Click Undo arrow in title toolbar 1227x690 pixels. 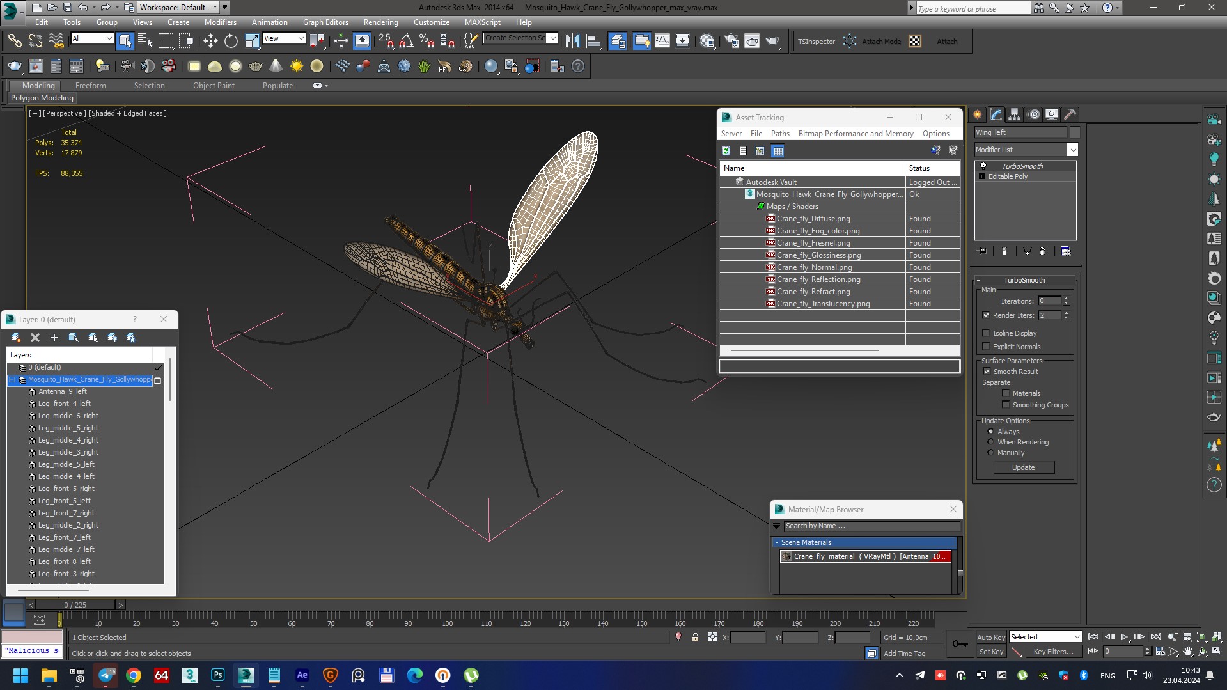tap(83, 8)
